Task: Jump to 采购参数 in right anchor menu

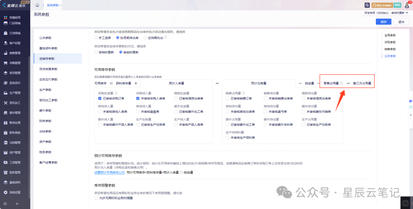Action: (x=390, y=42)
